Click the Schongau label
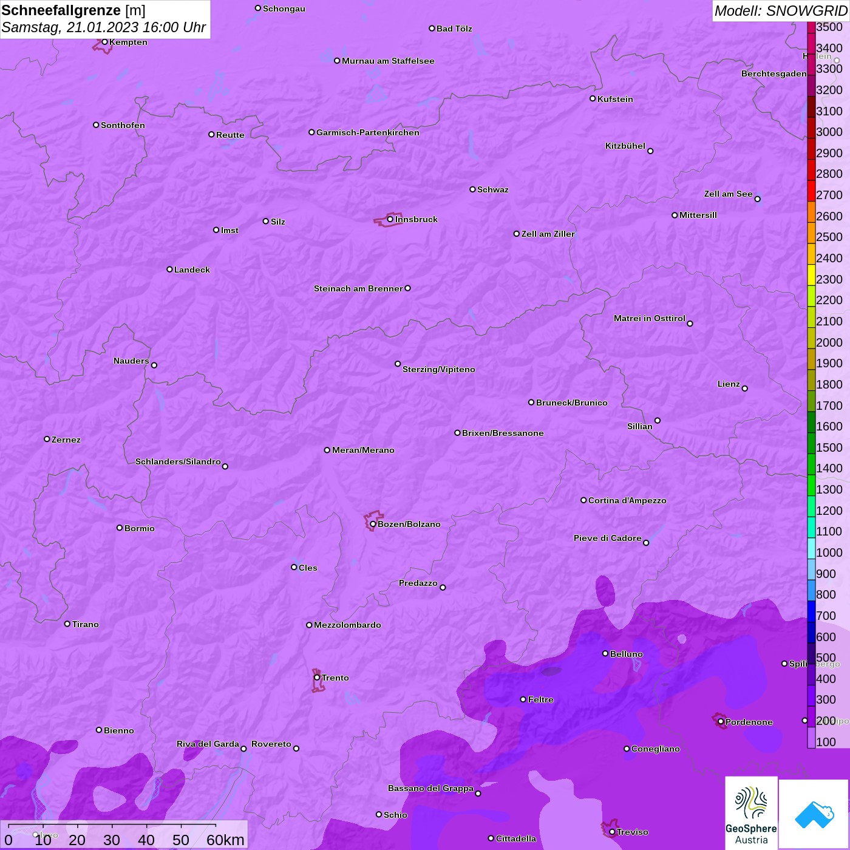The height and width of the screenshot is (850, 850). click(284, 8)
